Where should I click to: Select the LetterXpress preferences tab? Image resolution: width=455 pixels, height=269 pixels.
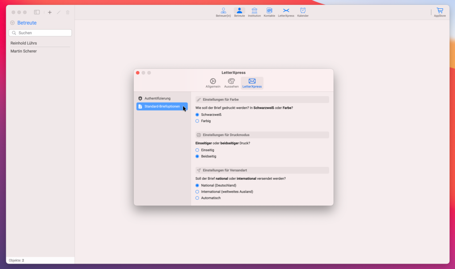252,83
